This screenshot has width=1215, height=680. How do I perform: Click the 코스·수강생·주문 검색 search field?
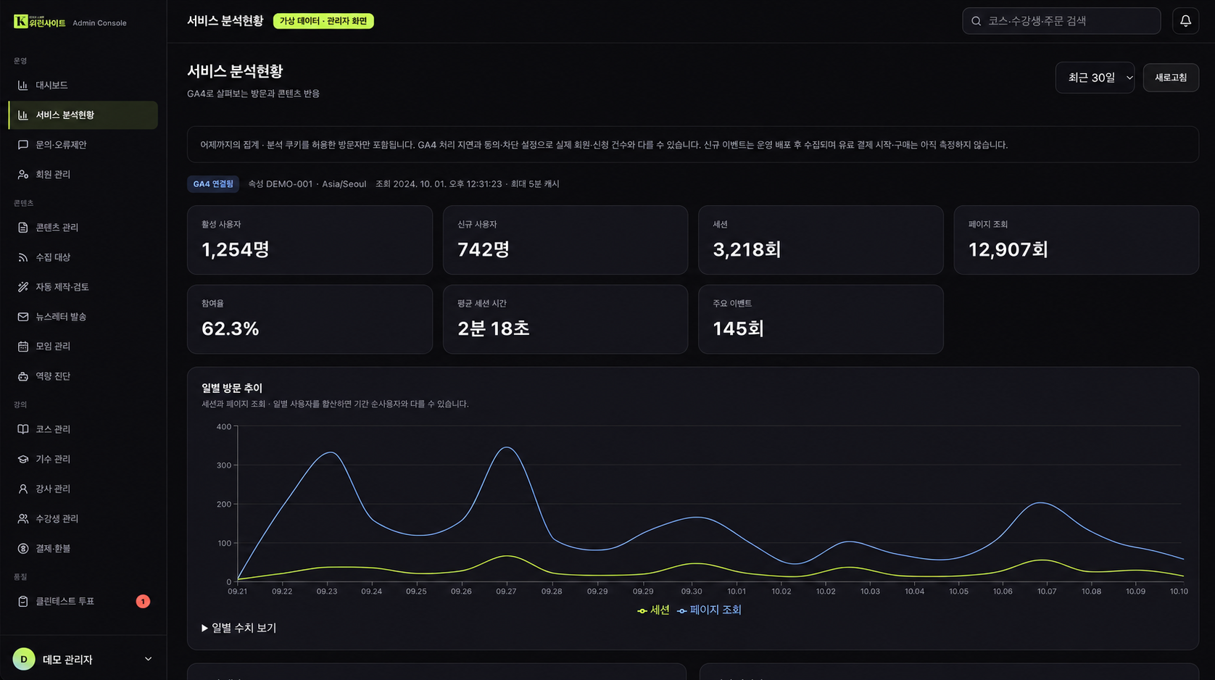pos(1061,21)
